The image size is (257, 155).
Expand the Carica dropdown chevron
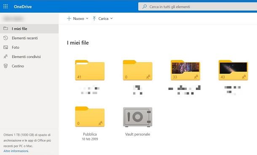click(x=112, y=18)
